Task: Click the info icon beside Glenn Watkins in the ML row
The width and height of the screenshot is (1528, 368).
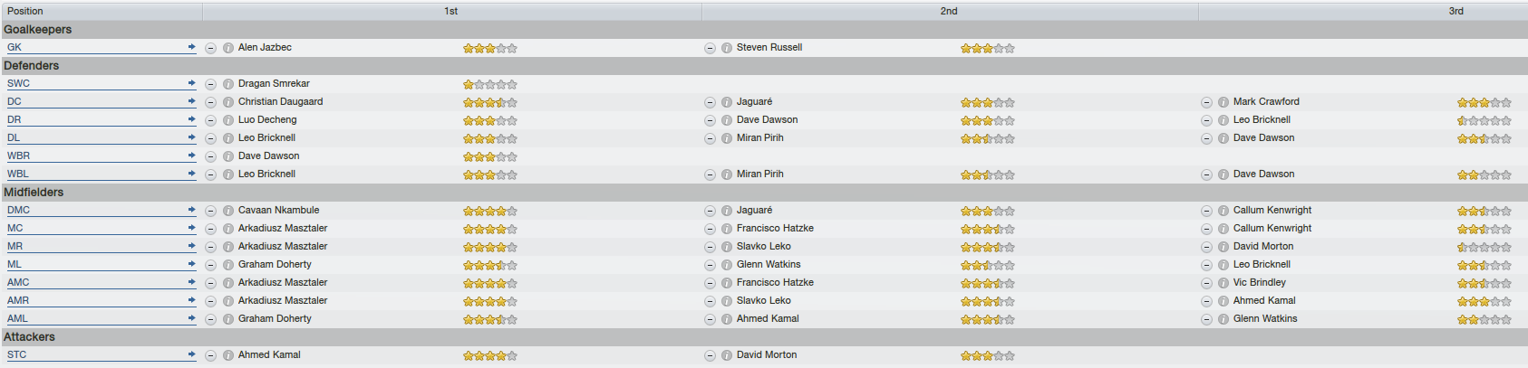Action: [x=727, y=265]
